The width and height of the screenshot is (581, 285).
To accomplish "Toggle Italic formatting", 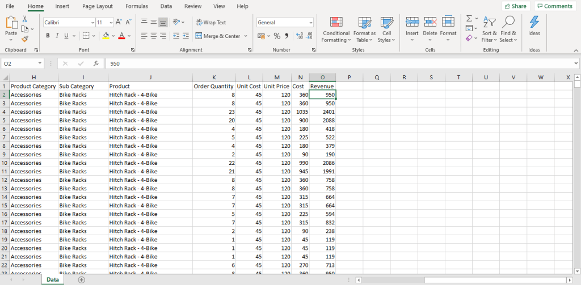I will (57, 36).
